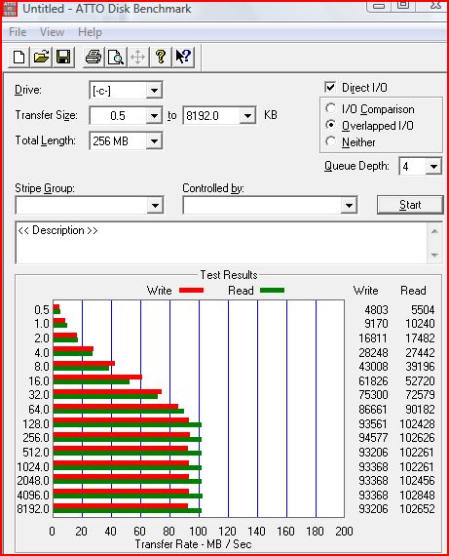The image size is (449, 556).
Task: Print the results using the printer icon
Action: 94,57
